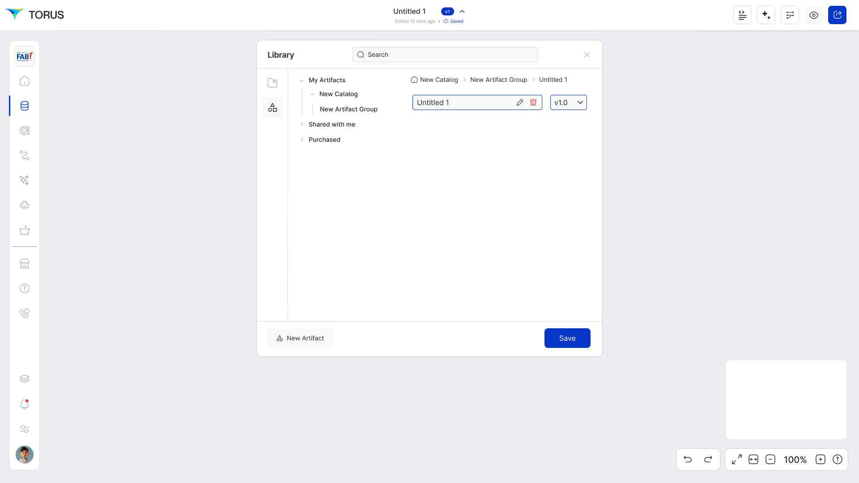Click the fit-to-width icon in zoom bar
The width and height of the screenshot is (859, 483).
[753, 459]
